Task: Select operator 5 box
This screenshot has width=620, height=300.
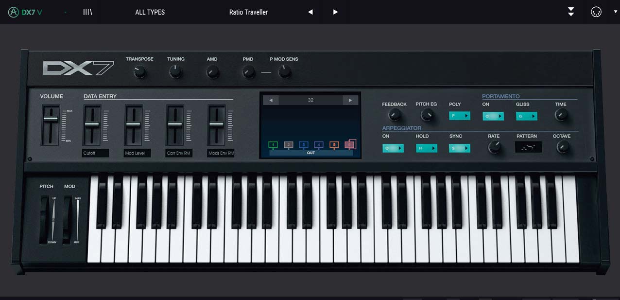Action: 334,144
